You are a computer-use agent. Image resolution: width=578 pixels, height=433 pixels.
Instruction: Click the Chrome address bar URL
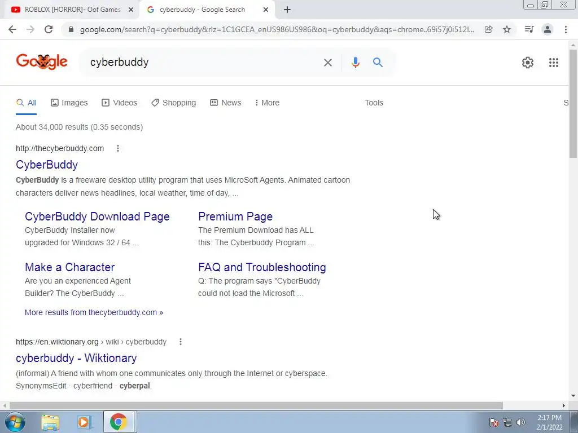pos(277,29)
